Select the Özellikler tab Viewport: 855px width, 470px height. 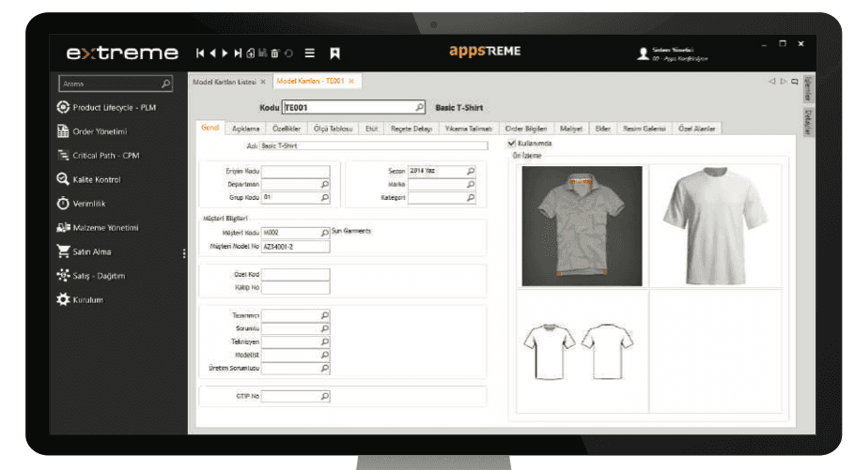click(287, 129)
